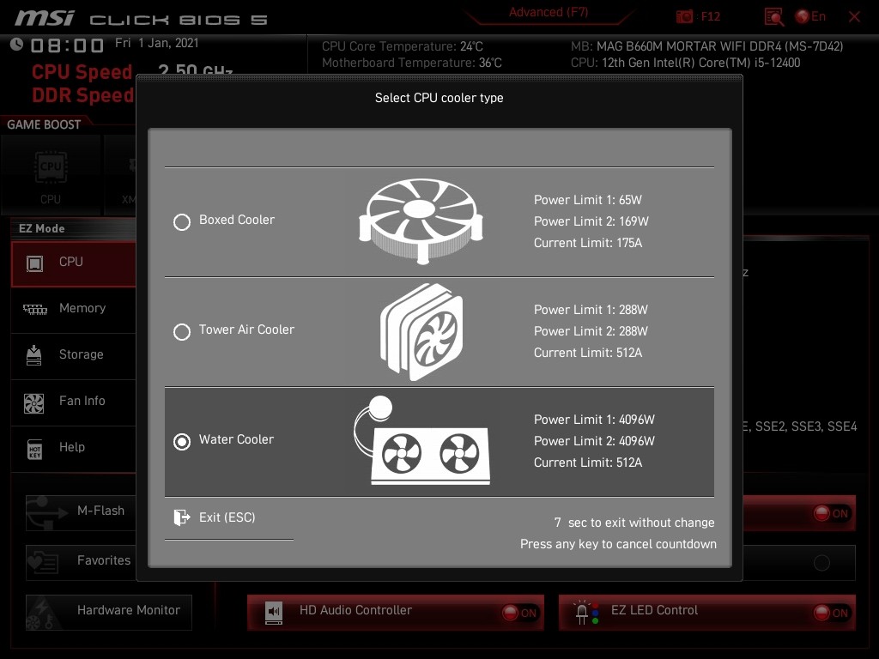
Task: Click the boxed cooler fan illustration
Action: coord(421,221)
